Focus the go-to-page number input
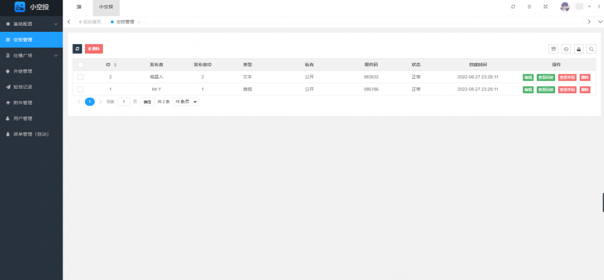The image size is (604, 280). pos(124,102)
